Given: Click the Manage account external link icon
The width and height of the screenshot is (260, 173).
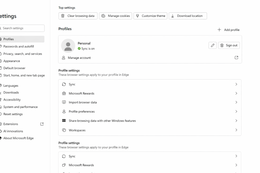Looking at the screenshot, I should (x=236, y=57).
